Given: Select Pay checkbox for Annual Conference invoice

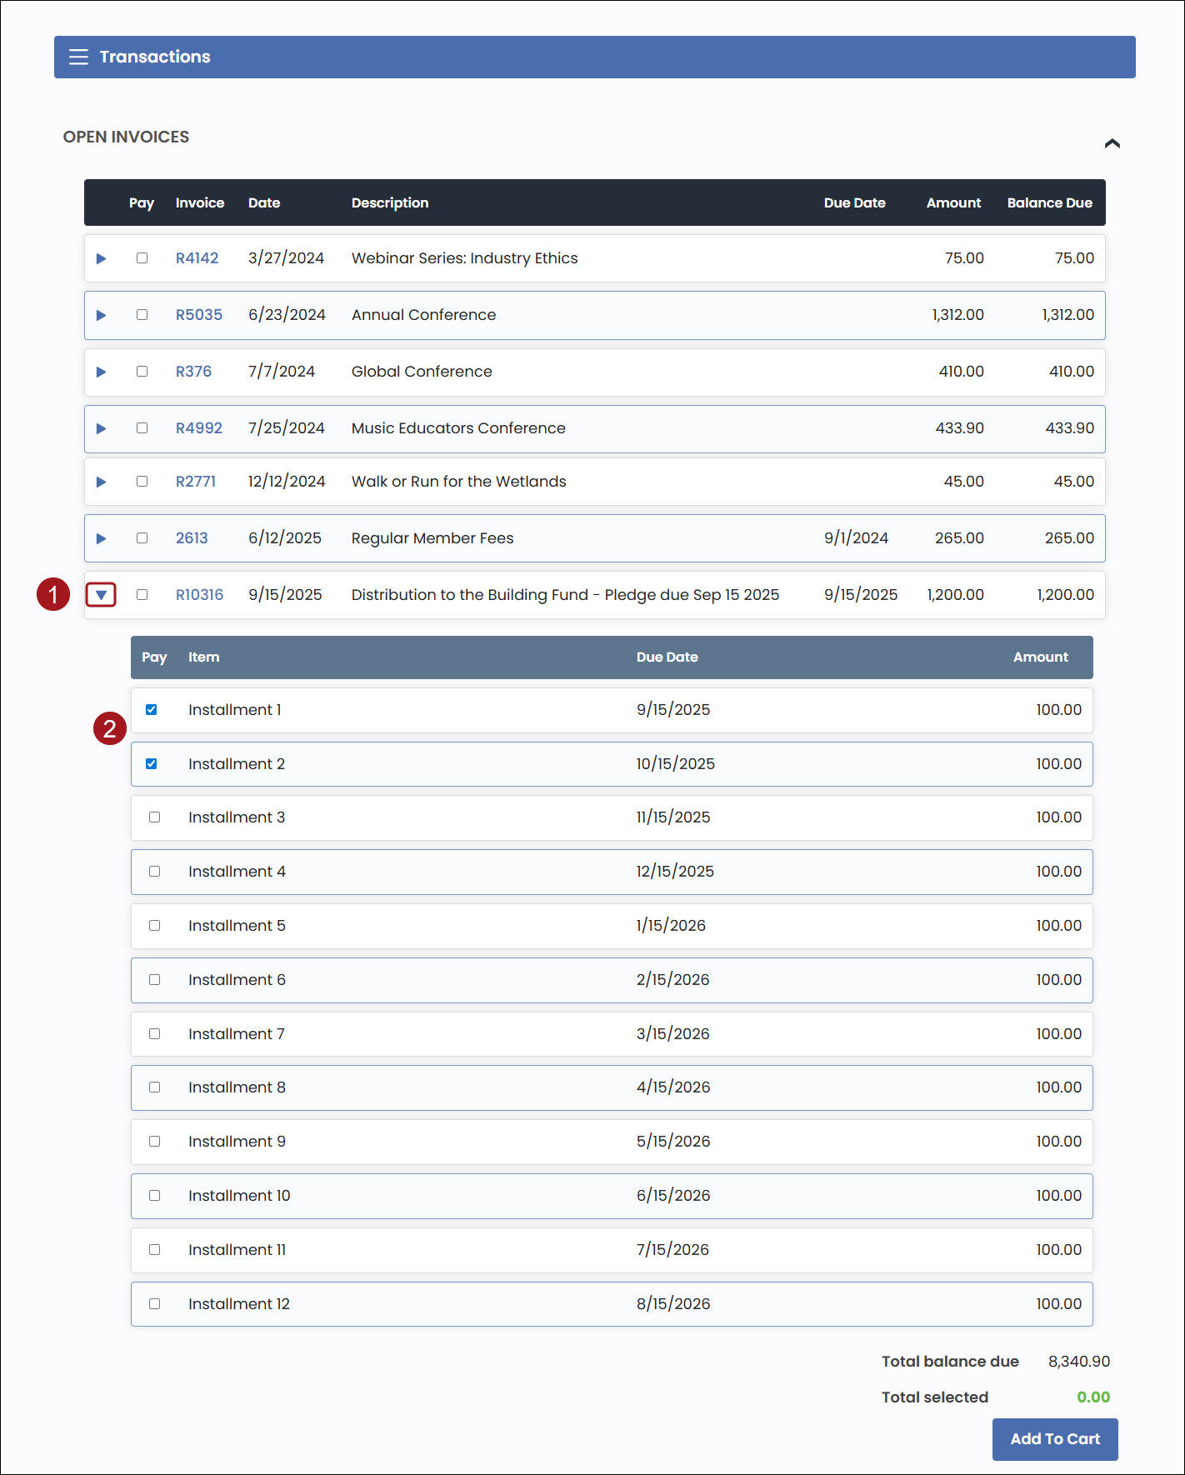Looking at the screenshot, I should [142, 315].
